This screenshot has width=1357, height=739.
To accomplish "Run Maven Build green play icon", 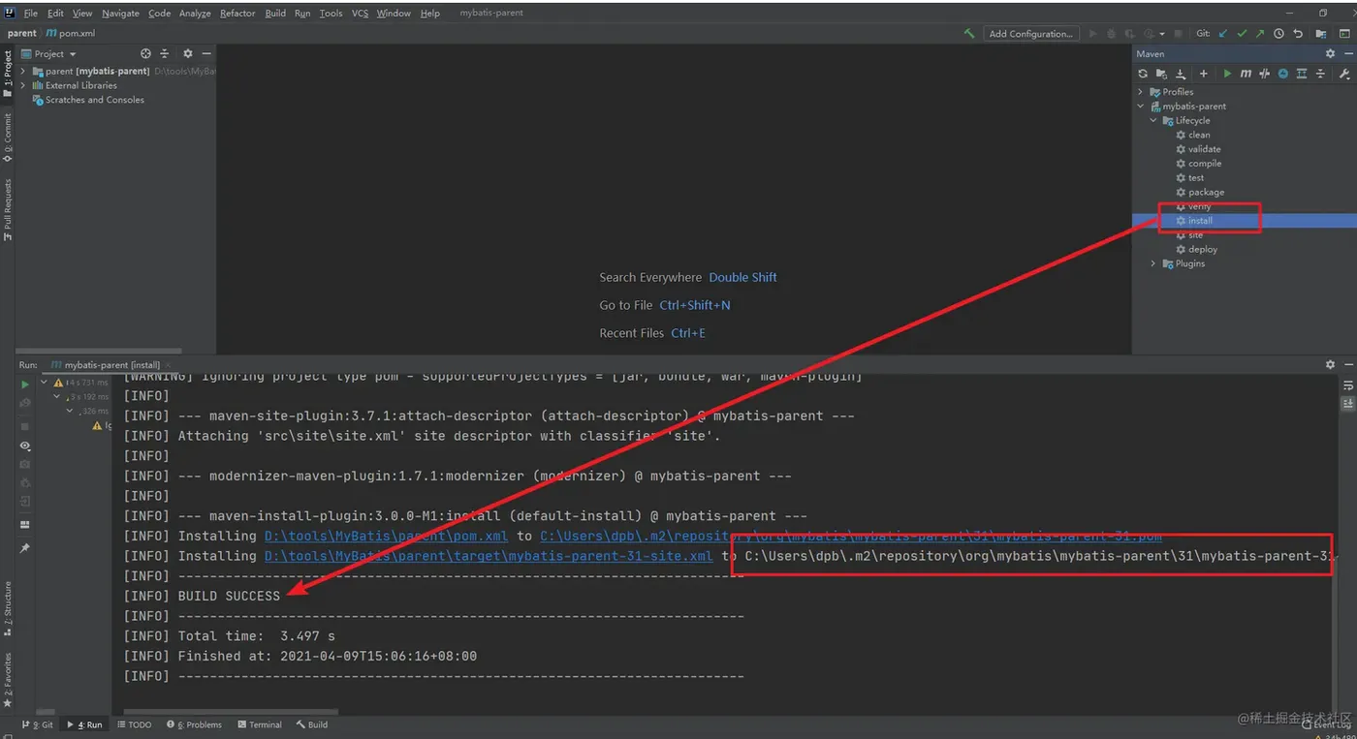I will [1227, 74].
